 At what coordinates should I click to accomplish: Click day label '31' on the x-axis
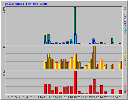tap(120, 97)
